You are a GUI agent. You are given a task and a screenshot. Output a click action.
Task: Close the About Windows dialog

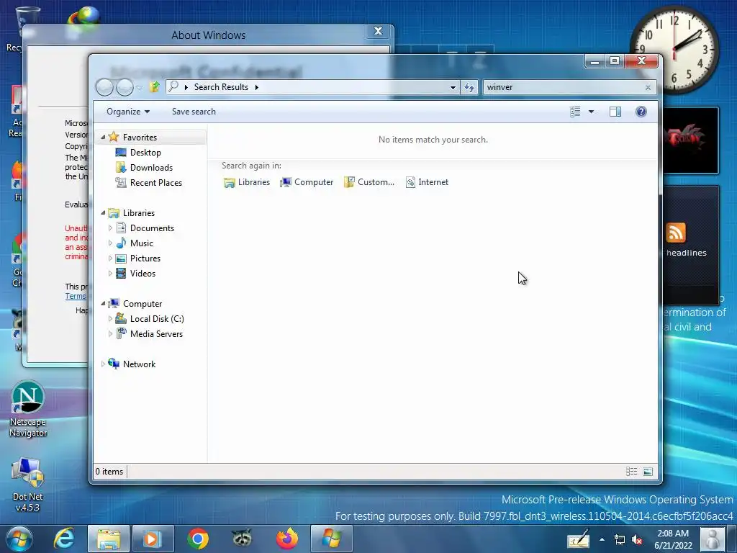[x=378, y=32]
